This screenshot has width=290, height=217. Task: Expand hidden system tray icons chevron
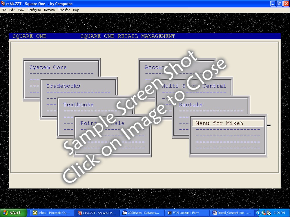[x=258, y=213]
